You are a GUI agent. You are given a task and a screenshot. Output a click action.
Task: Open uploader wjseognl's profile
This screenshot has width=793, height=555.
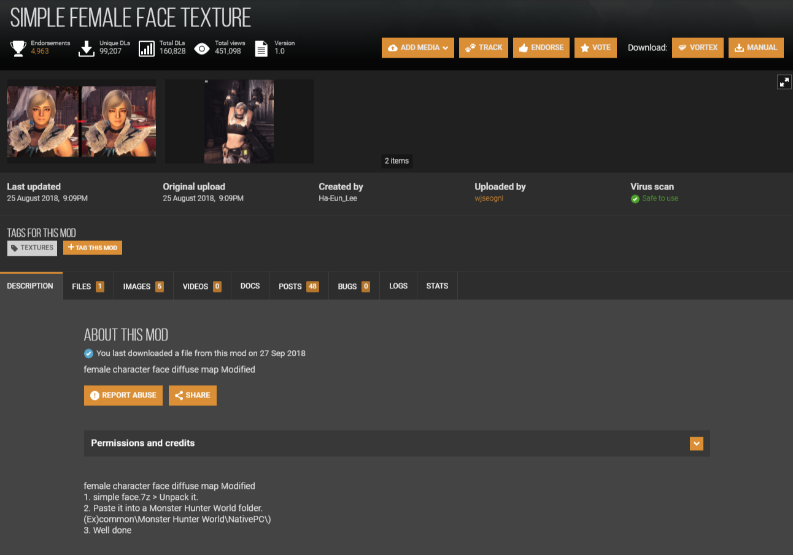click(489, 199)
